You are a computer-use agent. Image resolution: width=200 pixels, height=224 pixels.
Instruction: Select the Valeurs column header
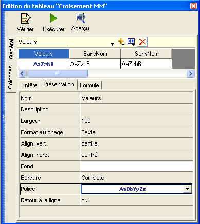44,54
